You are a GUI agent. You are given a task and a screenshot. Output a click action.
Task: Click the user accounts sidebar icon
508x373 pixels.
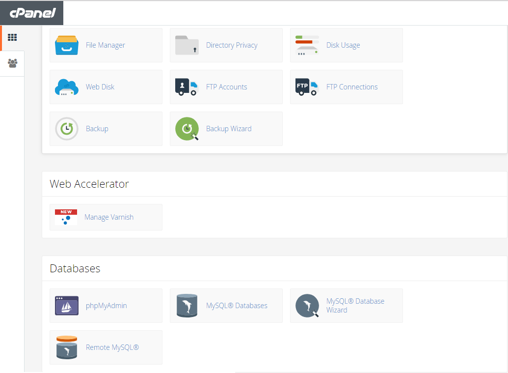pyautogui.click(x=12, y=63)
